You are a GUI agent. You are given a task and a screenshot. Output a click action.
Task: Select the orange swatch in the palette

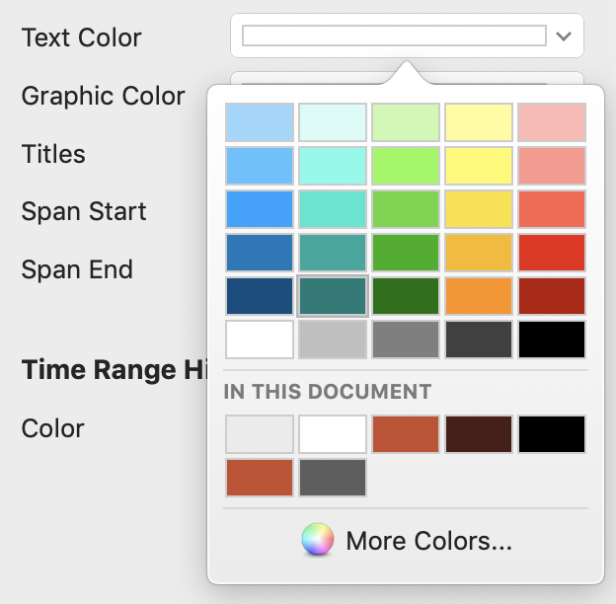point(479,296)
